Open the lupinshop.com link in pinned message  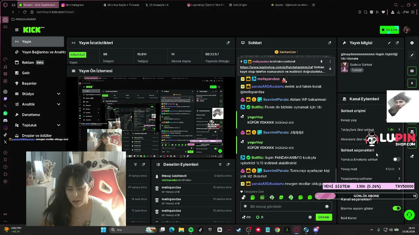[277, 67]
